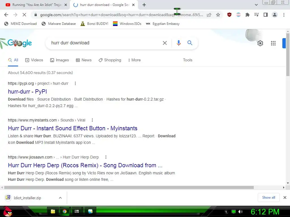
Task: Expand Idiot_installer.zip download options
Action: tap(60, 198)
